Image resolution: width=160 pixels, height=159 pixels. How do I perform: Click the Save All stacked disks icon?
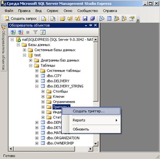tap(92, 19)
